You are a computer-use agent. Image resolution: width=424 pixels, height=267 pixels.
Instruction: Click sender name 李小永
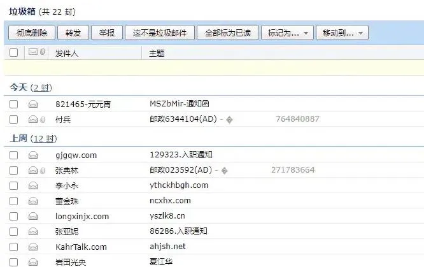tap(67, 186)
